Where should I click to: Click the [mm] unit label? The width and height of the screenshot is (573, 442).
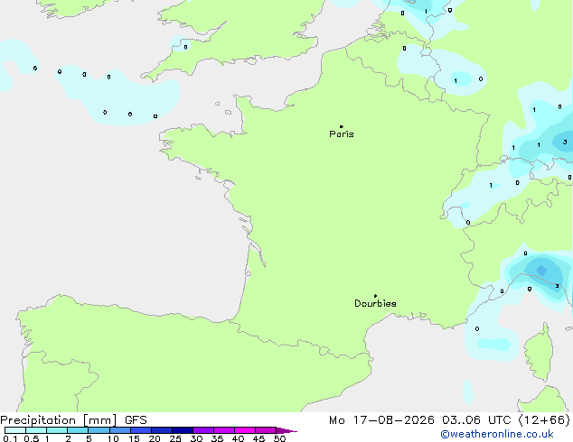[100, 420]
